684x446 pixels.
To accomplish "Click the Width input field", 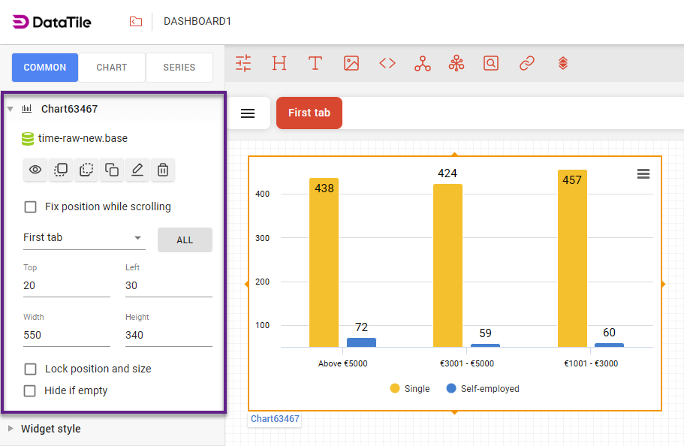I will point(66,335).
